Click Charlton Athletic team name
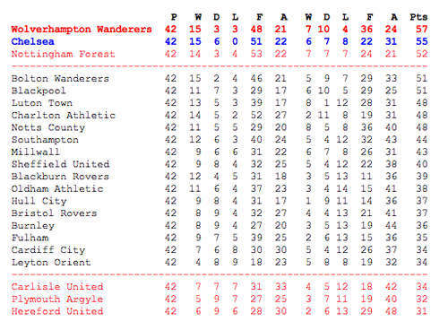This screenshot has width=448, height=330. [64, 116]
